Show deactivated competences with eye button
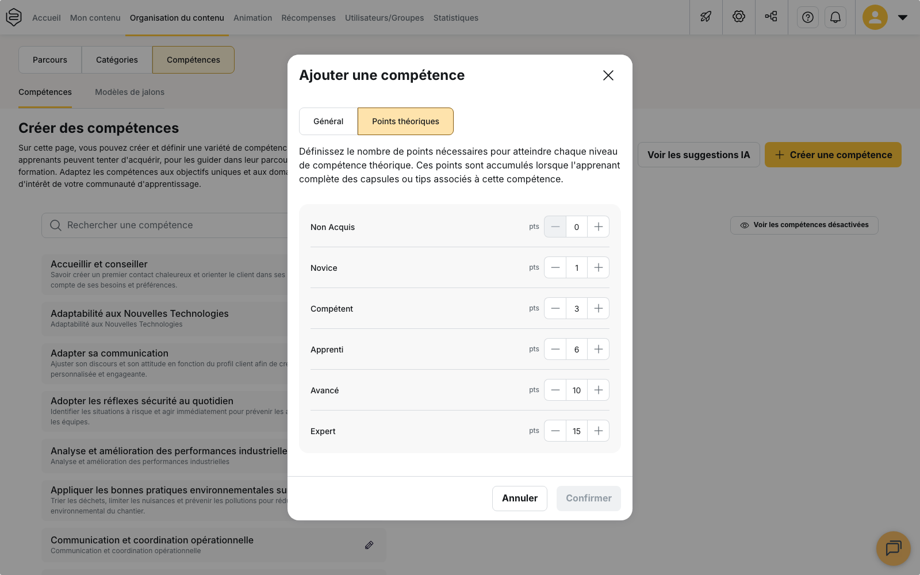This screenshot has height=575, width=920. point(804,225)
